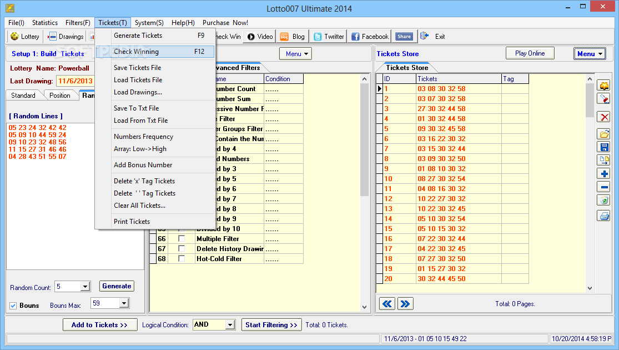Click the Tickets Store vertical scrollbar thumb

coord(590,101)
